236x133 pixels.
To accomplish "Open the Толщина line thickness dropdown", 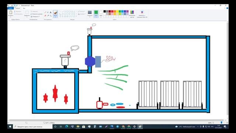I will (90, 14).
